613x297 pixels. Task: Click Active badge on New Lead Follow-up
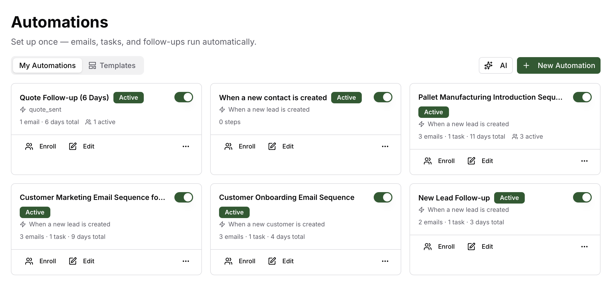pyautogui.click(x=509, y=198)
